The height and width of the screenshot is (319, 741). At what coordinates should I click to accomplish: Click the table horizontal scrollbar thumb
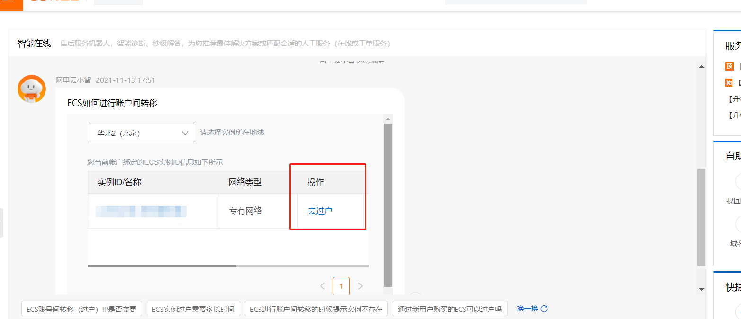click(x=162, y=266)
